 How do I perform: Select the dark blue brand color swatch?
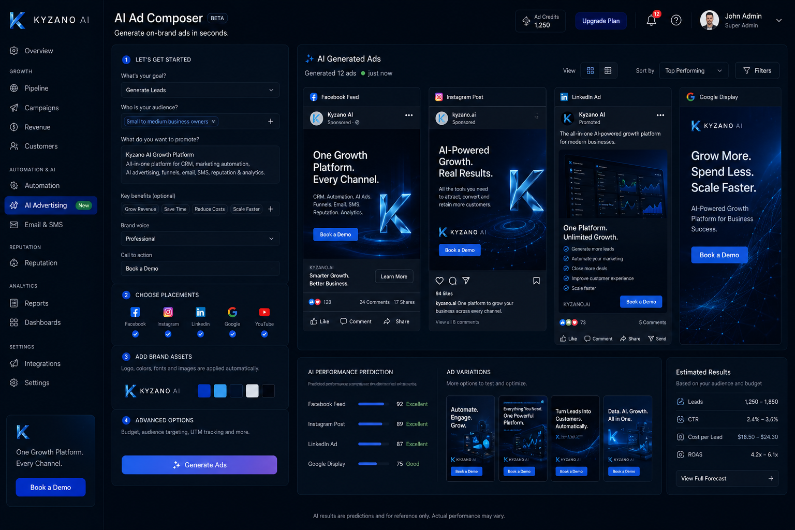coord(204,391)
